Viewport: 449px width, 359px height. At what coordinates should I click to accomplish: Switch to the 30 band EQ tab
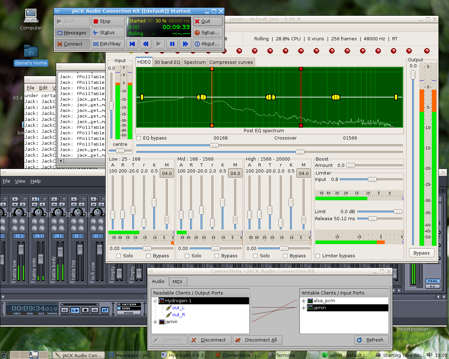tap(167, 62)
